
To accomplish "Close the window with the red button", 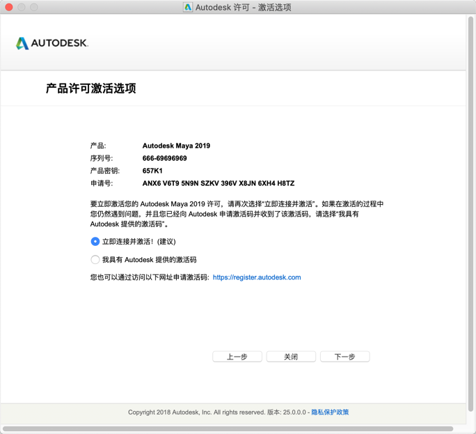I will 9,8.
